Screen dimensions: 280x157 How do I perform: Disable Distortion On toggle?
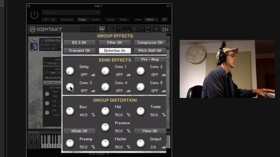tap(115, 51)
